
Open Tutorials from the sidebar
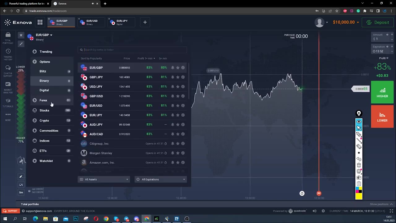8,103
